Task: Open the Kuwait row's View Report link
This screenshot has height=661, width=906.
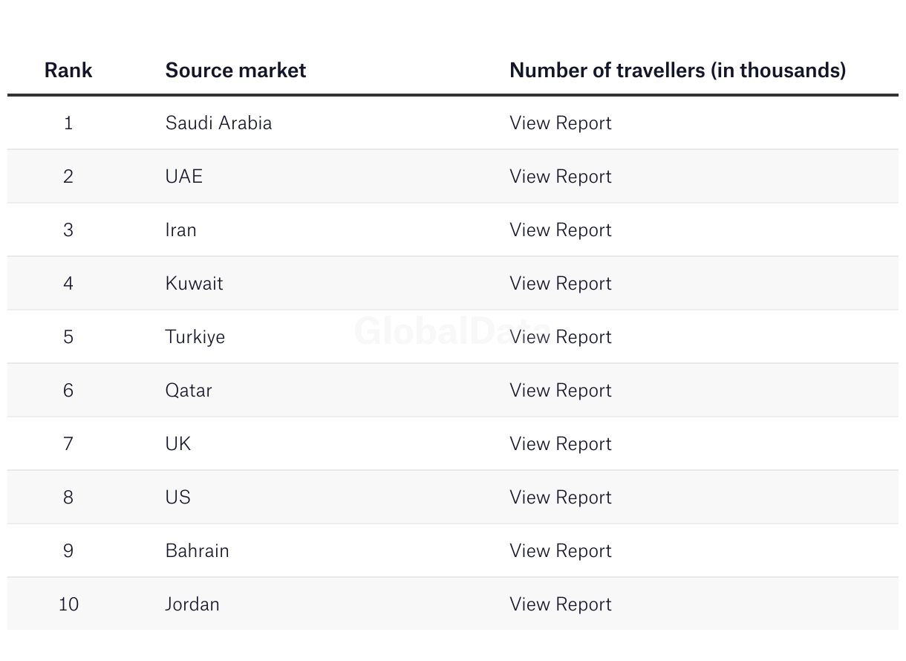Action: (x=560, y=284)
